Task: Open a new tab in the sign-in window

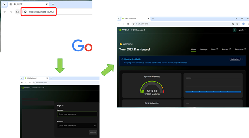Action: [51, 78]
